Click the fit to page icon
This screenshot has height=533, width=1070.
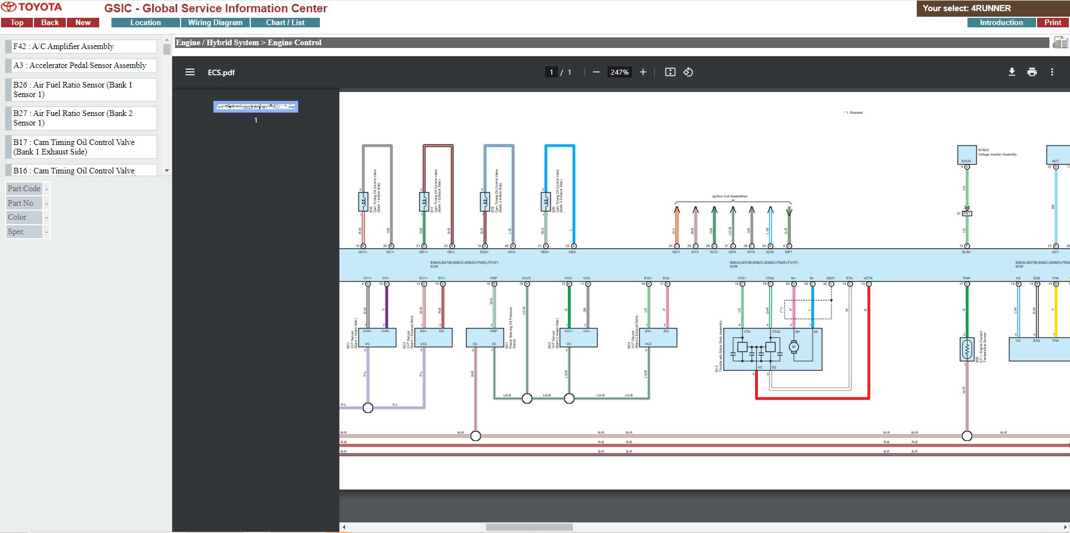(670, 72)
